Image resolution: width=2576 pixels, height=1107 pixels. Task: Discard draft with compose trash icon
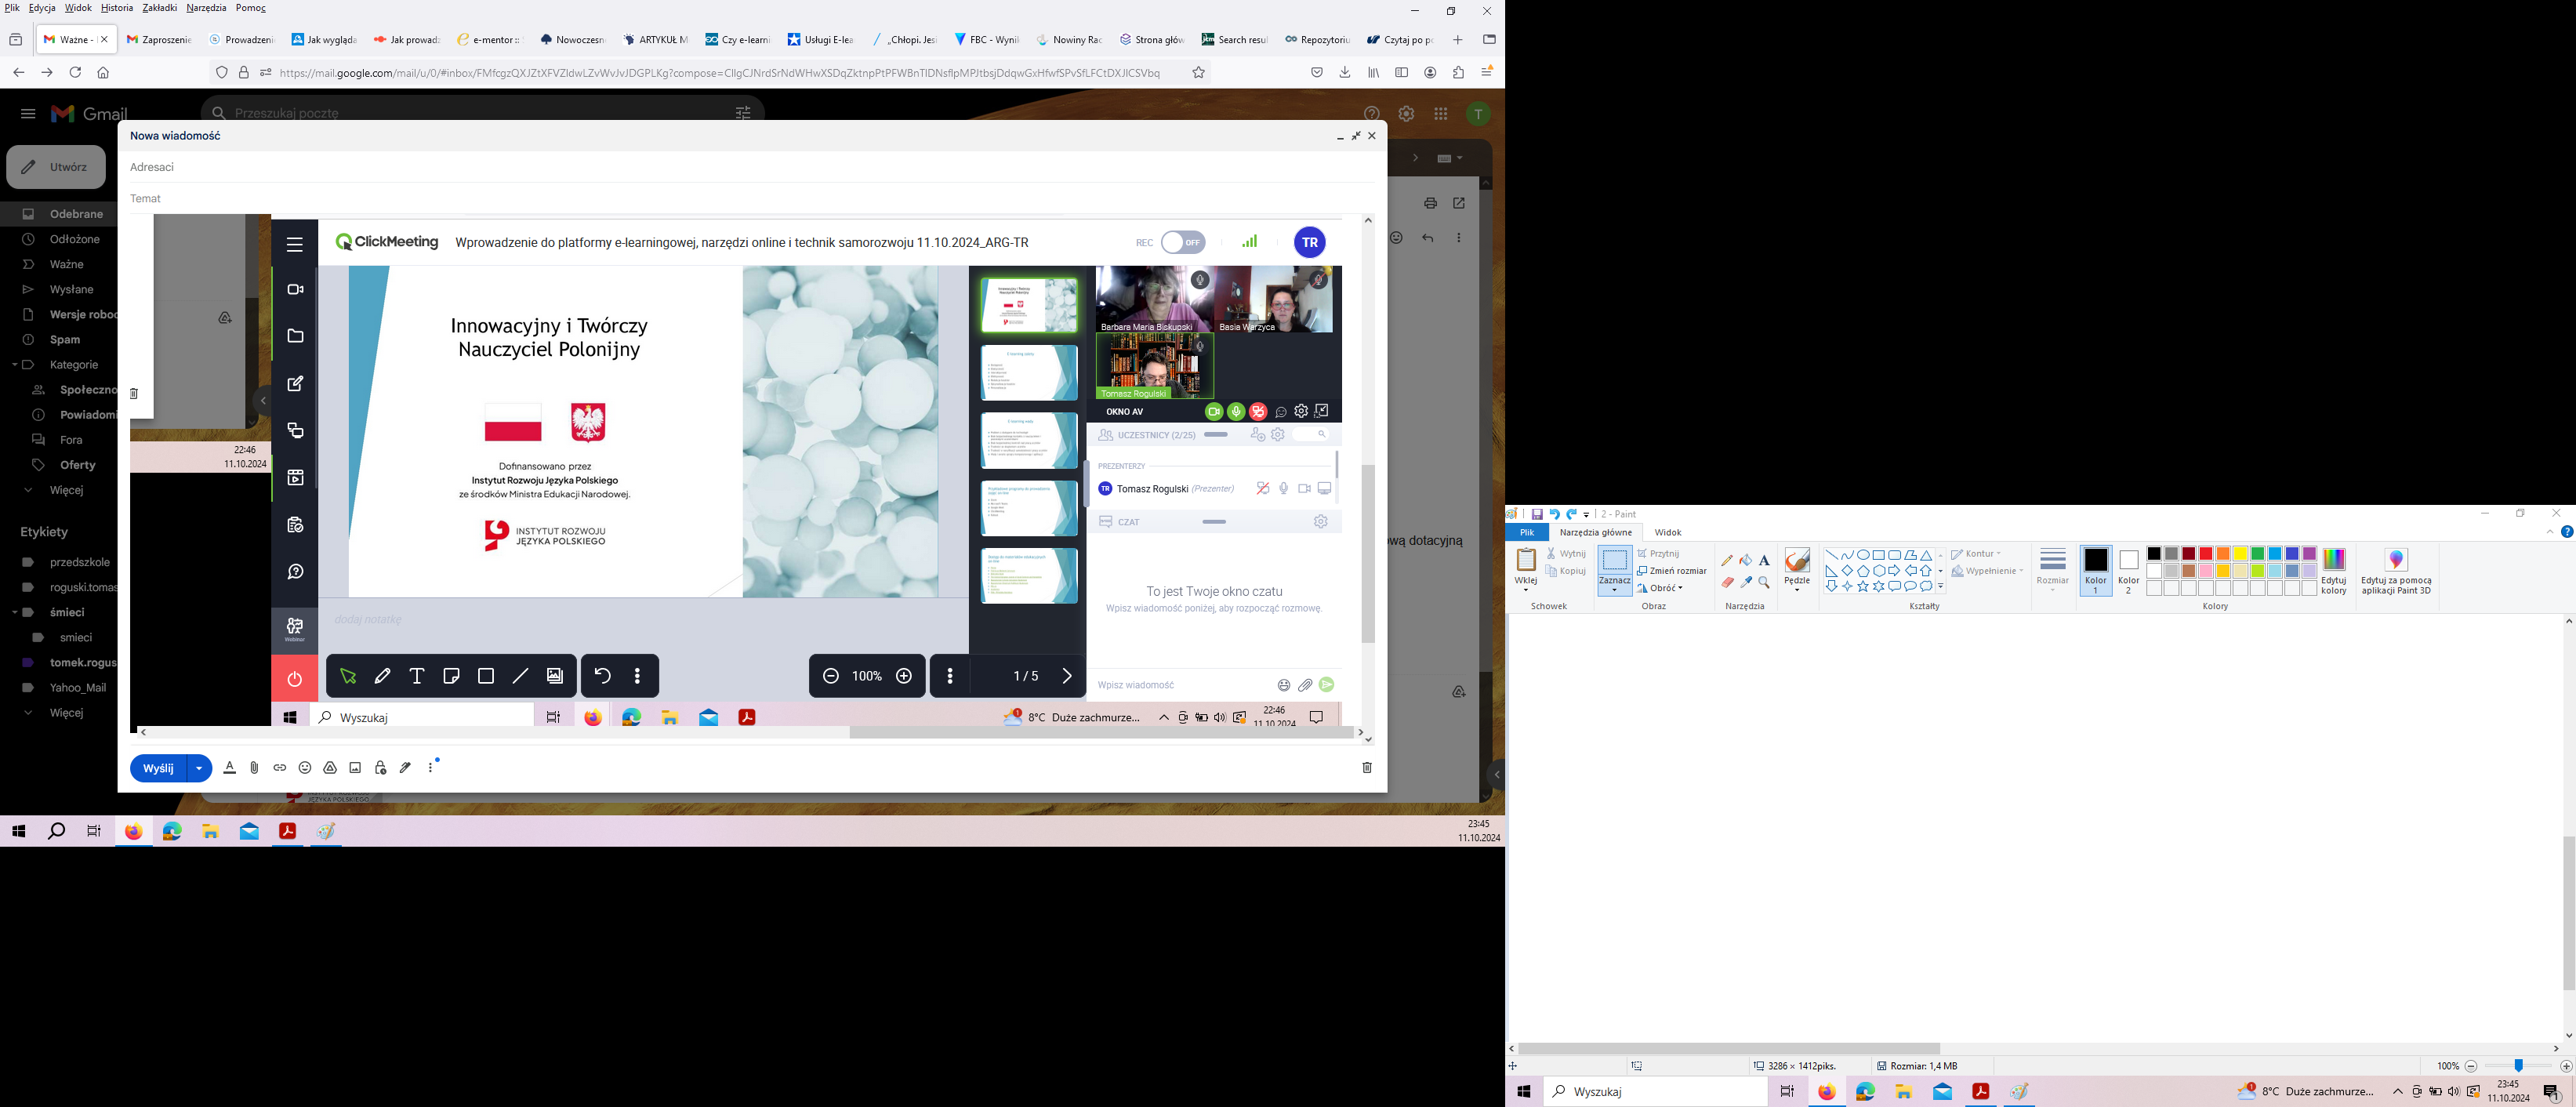1367,767
